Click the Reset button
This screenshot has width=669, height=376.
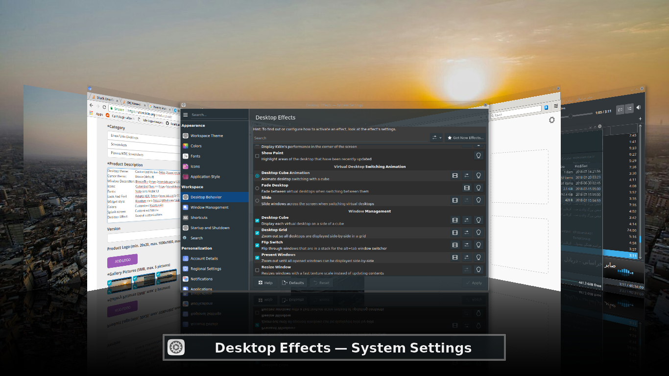321,282
